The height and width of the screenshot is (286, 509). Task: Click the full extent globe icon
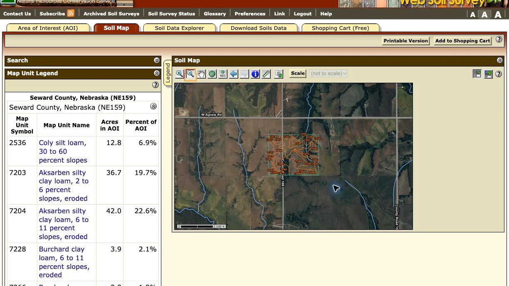click(x=212, y=74)
